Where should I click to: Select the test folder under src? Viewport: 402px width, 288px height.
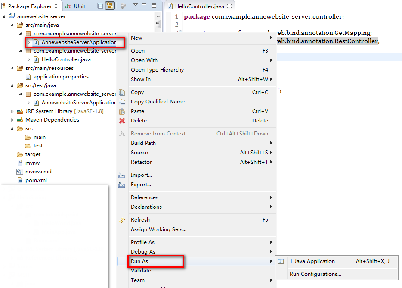click(38, 146)
